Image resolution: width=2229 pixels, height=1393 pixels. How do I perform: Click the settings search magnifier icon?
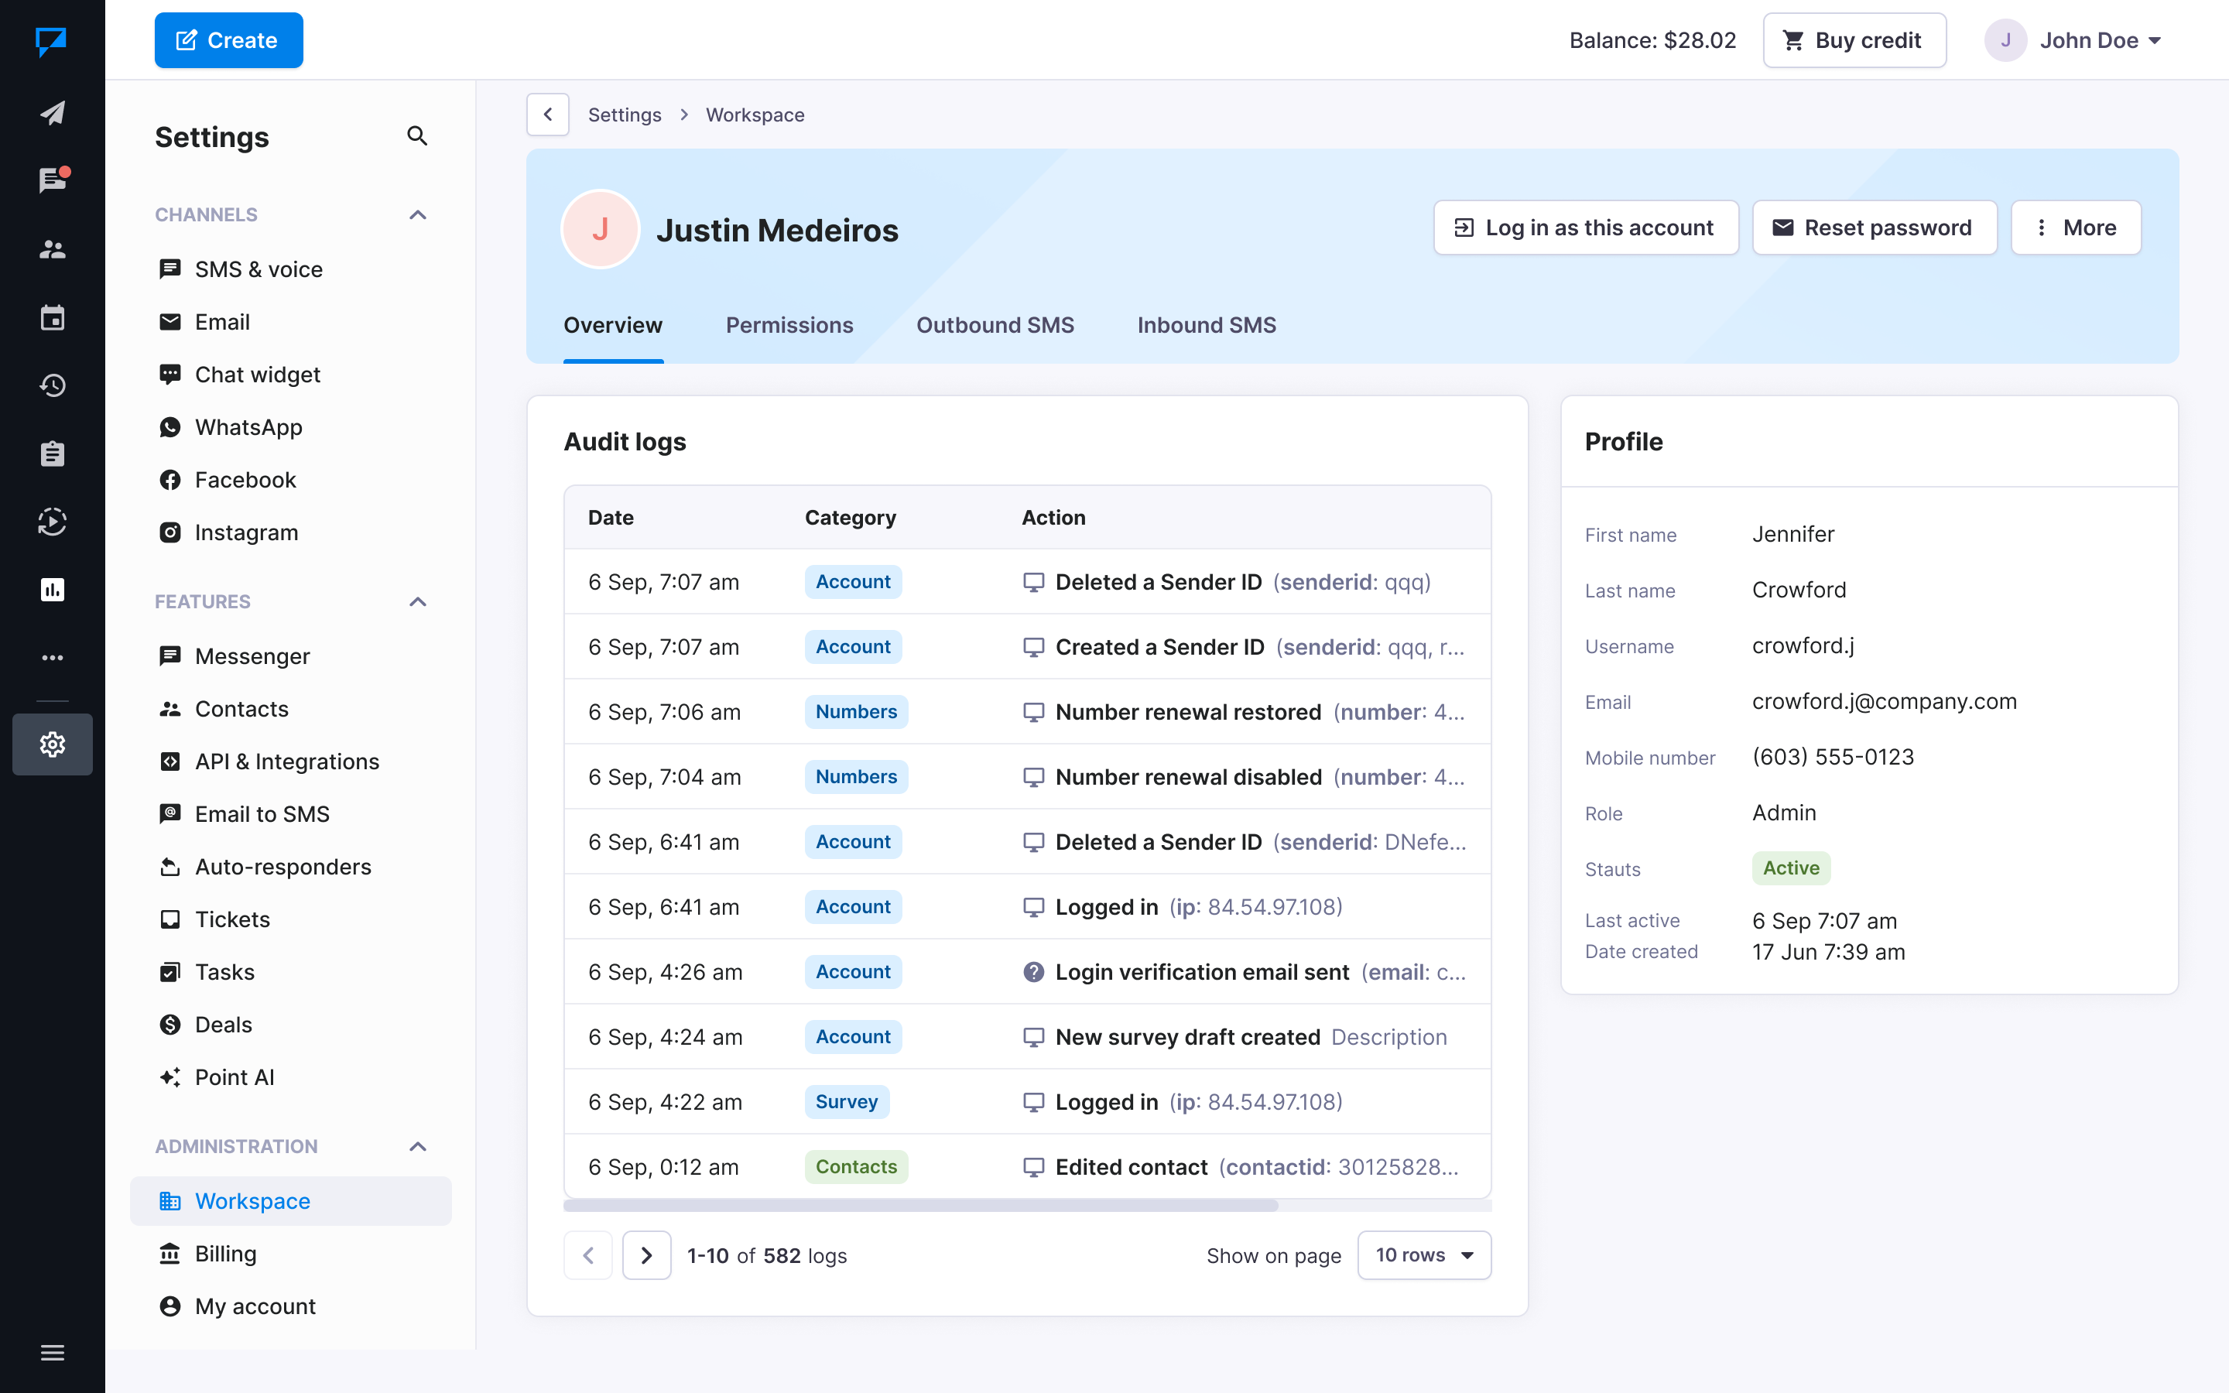(417, 136)
